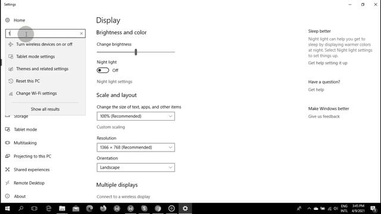Open File Explorer from taskbar

[62, 209]
